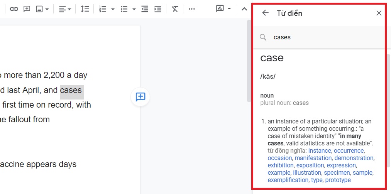This screenshot has width=391, height=194.
Task: Open the line spacing options
Action: click(85, 9)
